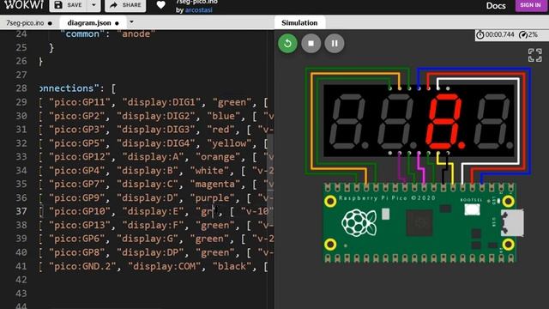Click the Wokwi logo
Image resolution: width=549 pixels, height=309 pixels.
[24, 4]
